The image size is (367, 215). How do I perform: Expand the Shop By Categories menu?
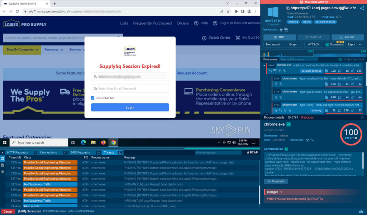[x=22, y=50]
